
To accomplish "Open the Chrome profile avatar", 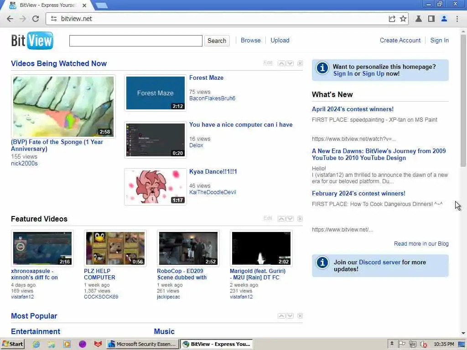I will click(444, 19).
